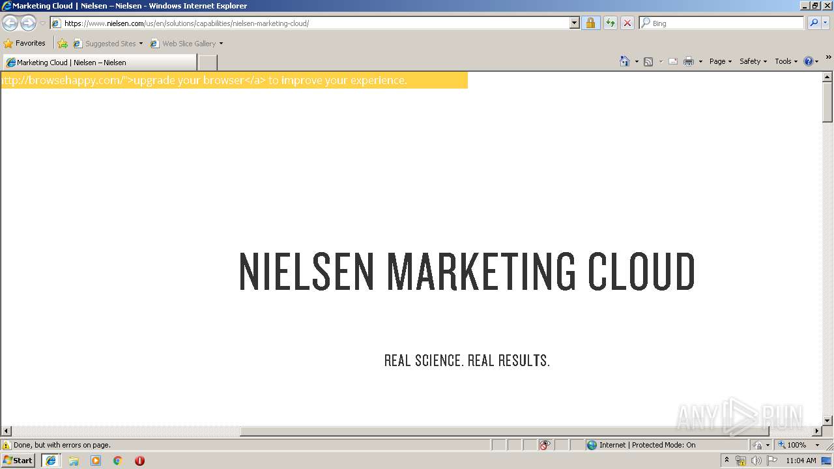Viewport: 834px width, 469px height.
Task: Launch Windows Media Player taskbar icon
Action: 96,461
